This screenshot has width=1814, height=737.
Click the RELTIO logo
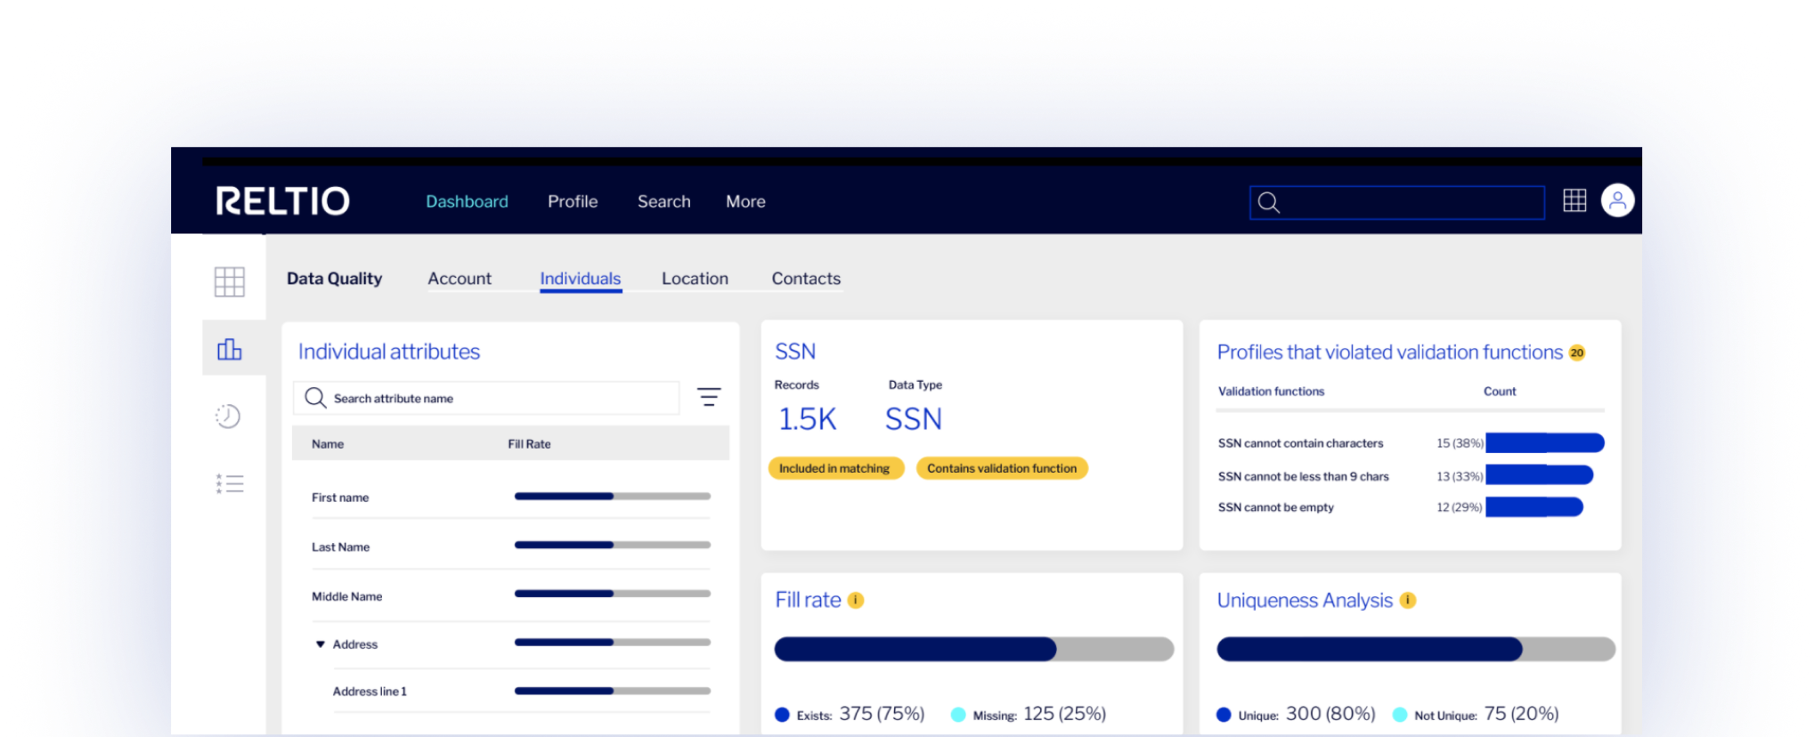coord(282,201)
